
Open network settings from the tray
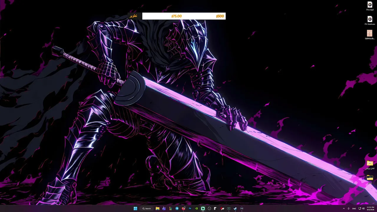[360, 208]
